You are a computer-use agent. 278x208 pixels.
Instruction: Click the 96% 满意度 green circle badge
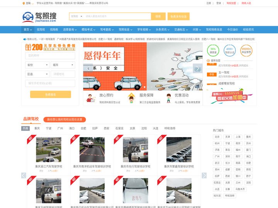click(213, 50)
